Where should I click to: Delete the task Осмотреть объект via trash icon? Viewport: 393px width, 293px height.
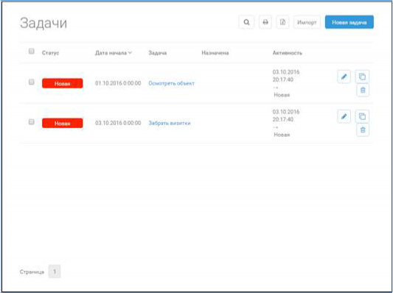363,90
